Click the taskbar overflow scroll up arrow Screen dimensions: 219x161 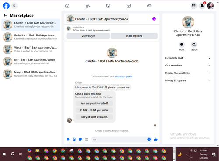click(174, 149)
